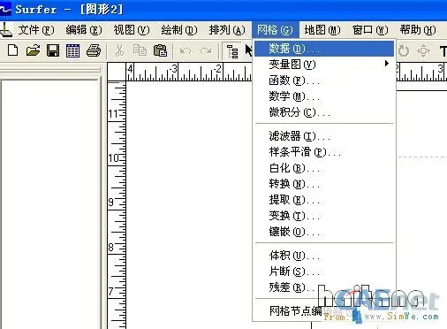The image size is (447, 329).
Task: Select the Text tool T icon
Action: tap(443, 51)
